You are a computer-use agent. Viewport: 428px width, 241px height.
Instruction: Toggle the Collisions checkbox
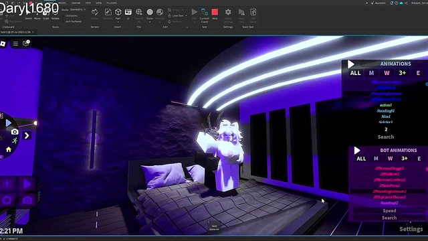click(64, 15)
